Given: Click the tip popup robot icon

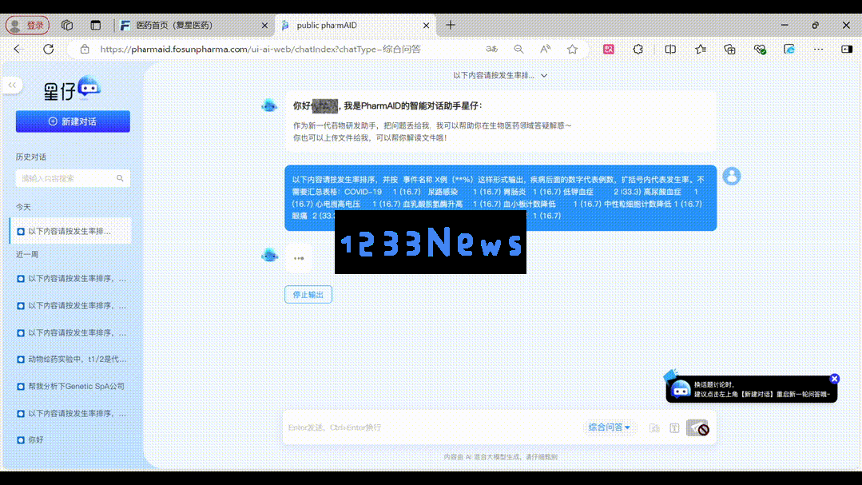Looking at the screenshot, I should [680, 389].
